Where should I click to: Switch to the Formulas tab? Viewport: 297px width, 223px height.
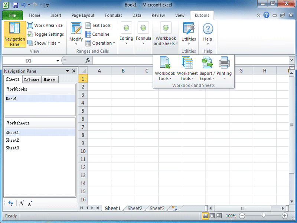[113, 15]
